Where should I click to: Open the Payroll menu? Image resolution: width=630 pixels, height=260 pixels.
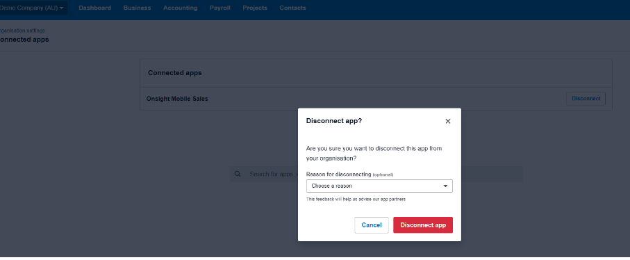click(220, 8)
